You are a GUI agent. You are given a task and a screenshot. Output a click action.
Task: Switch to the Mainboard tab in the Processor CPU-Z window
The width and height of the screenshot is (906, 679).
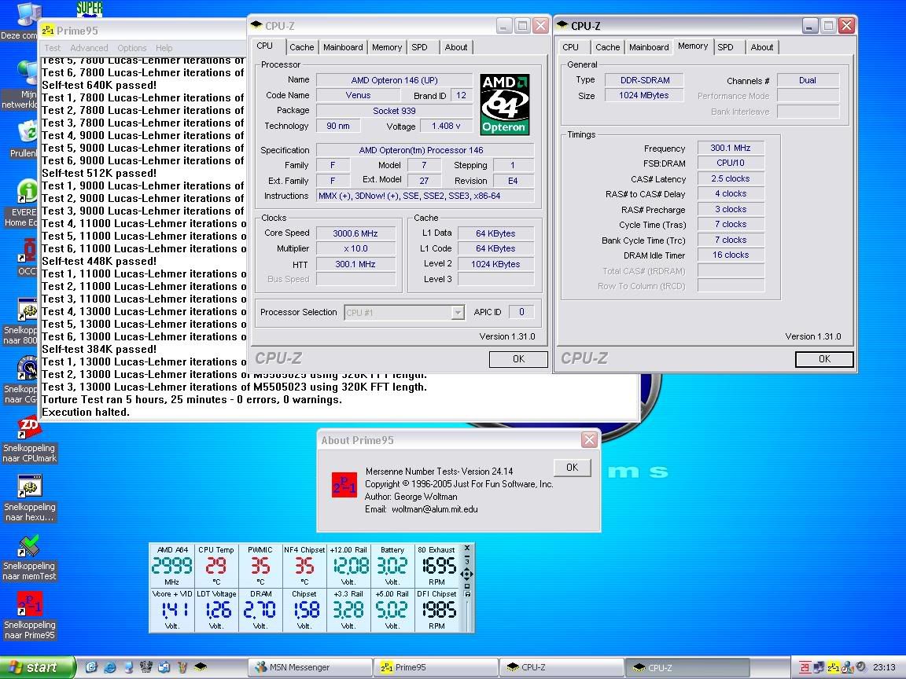point(343,47)
